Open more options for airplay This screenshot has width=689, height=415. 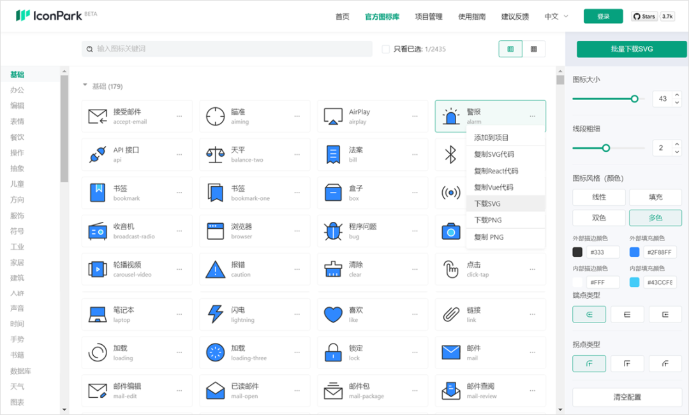click(415, 117)
